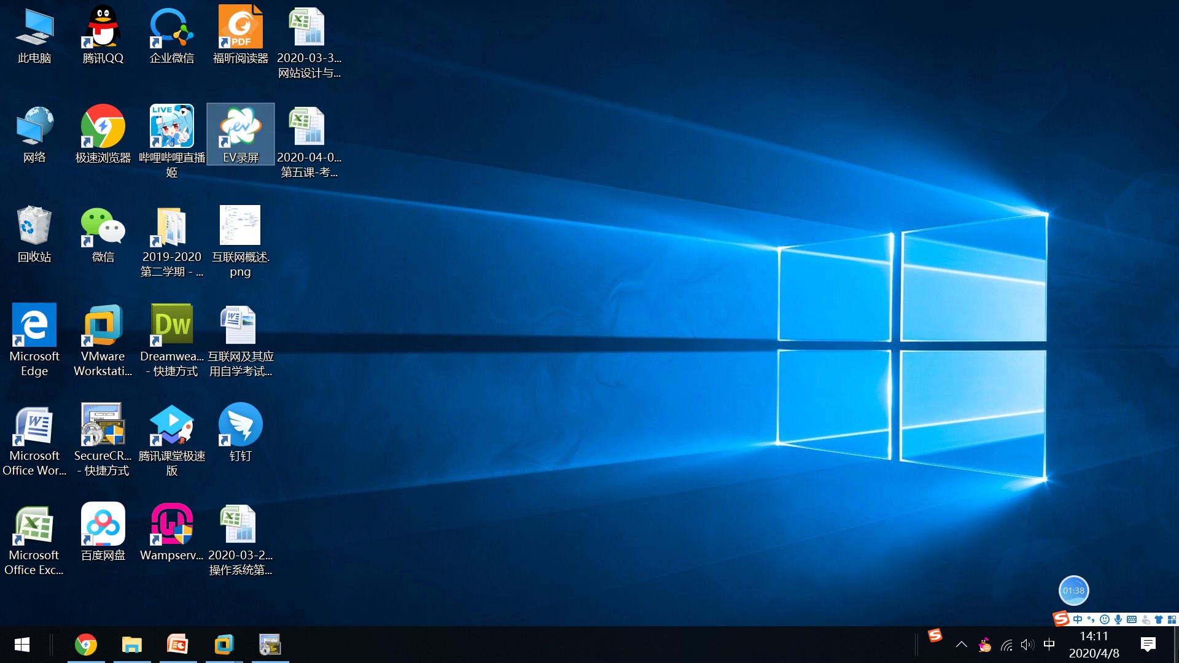Image resolution: width=1179 pixels, height=663 pixels.
Task: Toggle Chinese/English mode on Sogou bar
Action: 1078,619
